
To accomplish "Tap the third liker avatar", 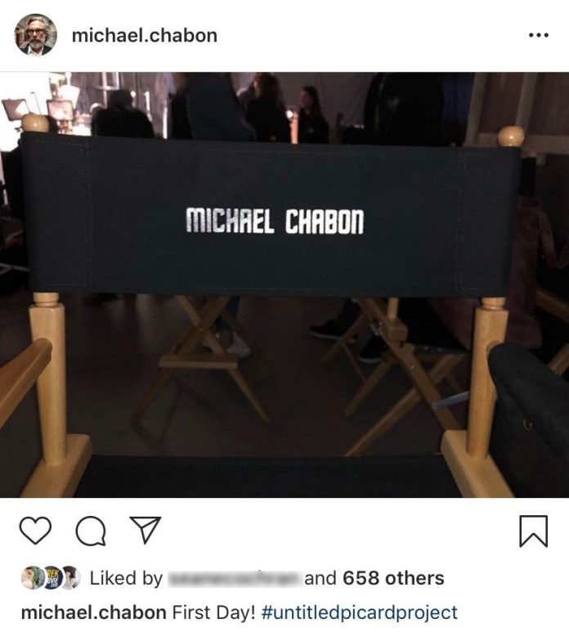I will (70, 577).
